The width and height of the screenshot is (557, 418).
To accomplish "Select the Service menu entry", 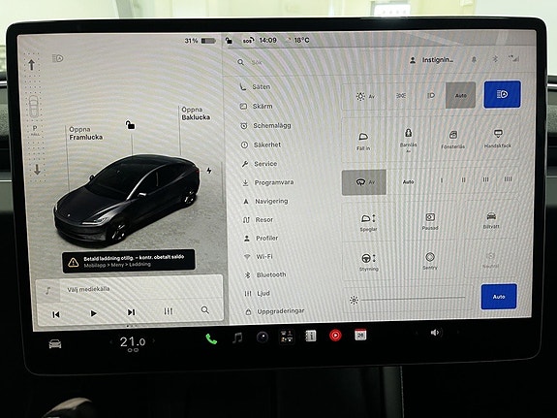I will point(260,164).
